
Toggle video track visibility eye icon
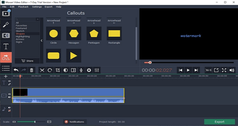coord(9,94)
